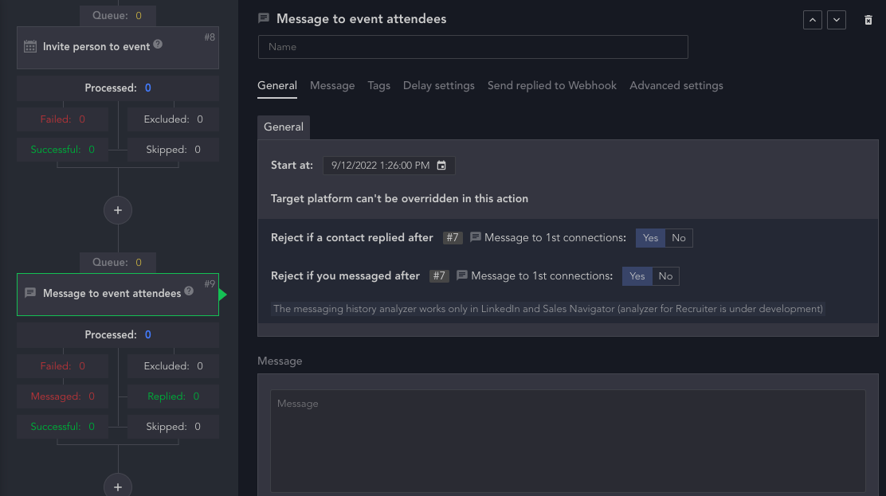
Task: Click Skipped: 0 under Invite person to event
Action: (x=174, y=150)
